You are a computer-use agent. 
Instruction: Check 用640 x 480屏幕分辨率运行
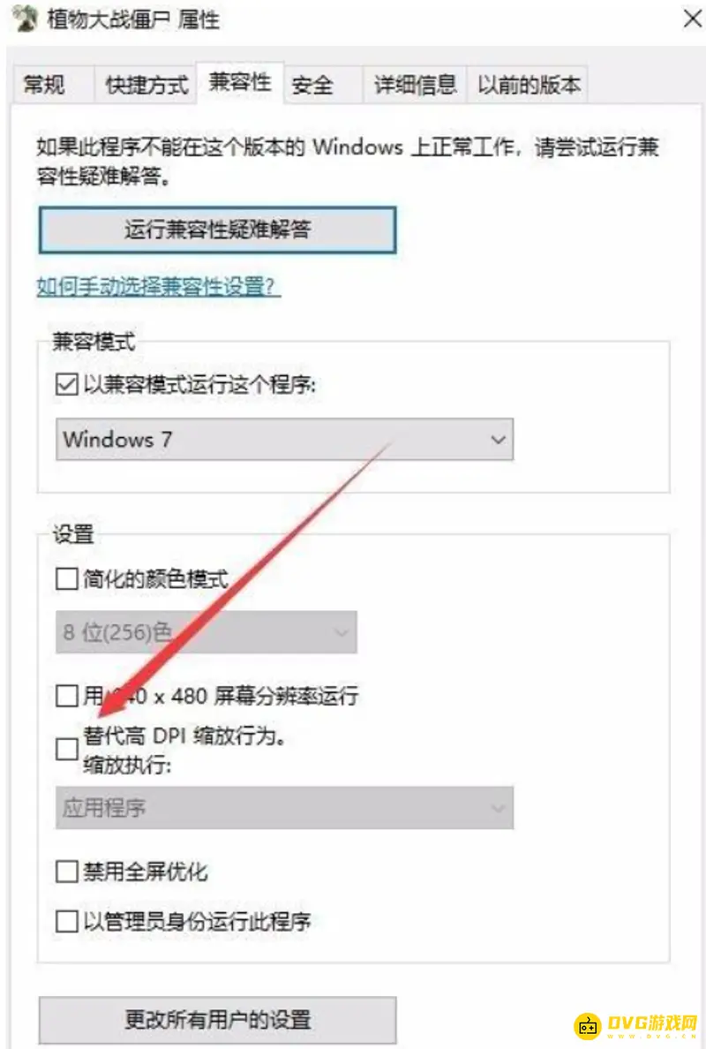click(x=65, y=696)
